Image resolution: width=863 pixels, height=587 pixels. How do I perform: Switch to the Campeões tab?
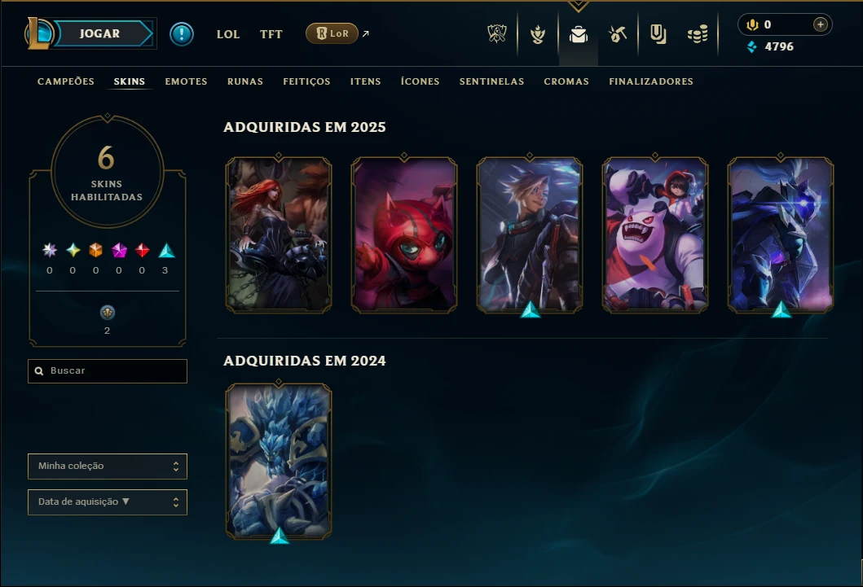(x=66, y=81)
